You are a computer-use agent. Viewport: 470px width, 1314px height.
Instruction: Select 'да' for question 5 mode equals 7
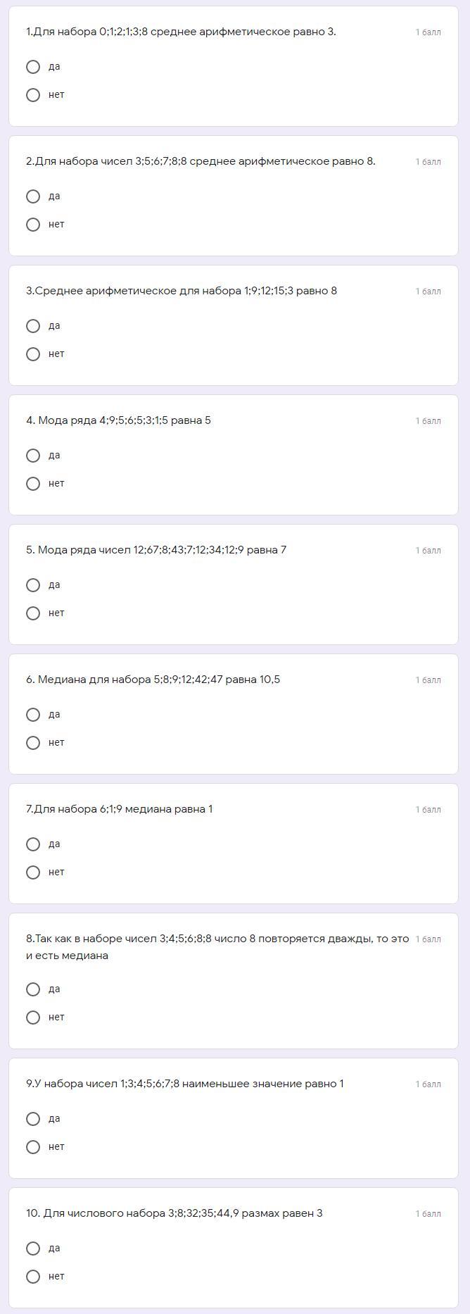[33, 585]
